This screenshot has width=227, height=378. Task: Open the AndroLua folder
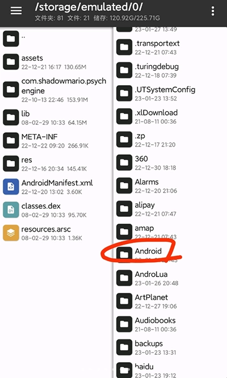pyautogui.click(x=170, y=278)
